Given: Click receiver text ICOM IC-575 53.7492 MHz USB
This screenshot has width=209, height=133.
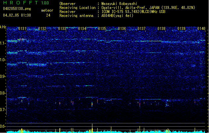Looking at the screenshot, I should (x=134, y=12).
